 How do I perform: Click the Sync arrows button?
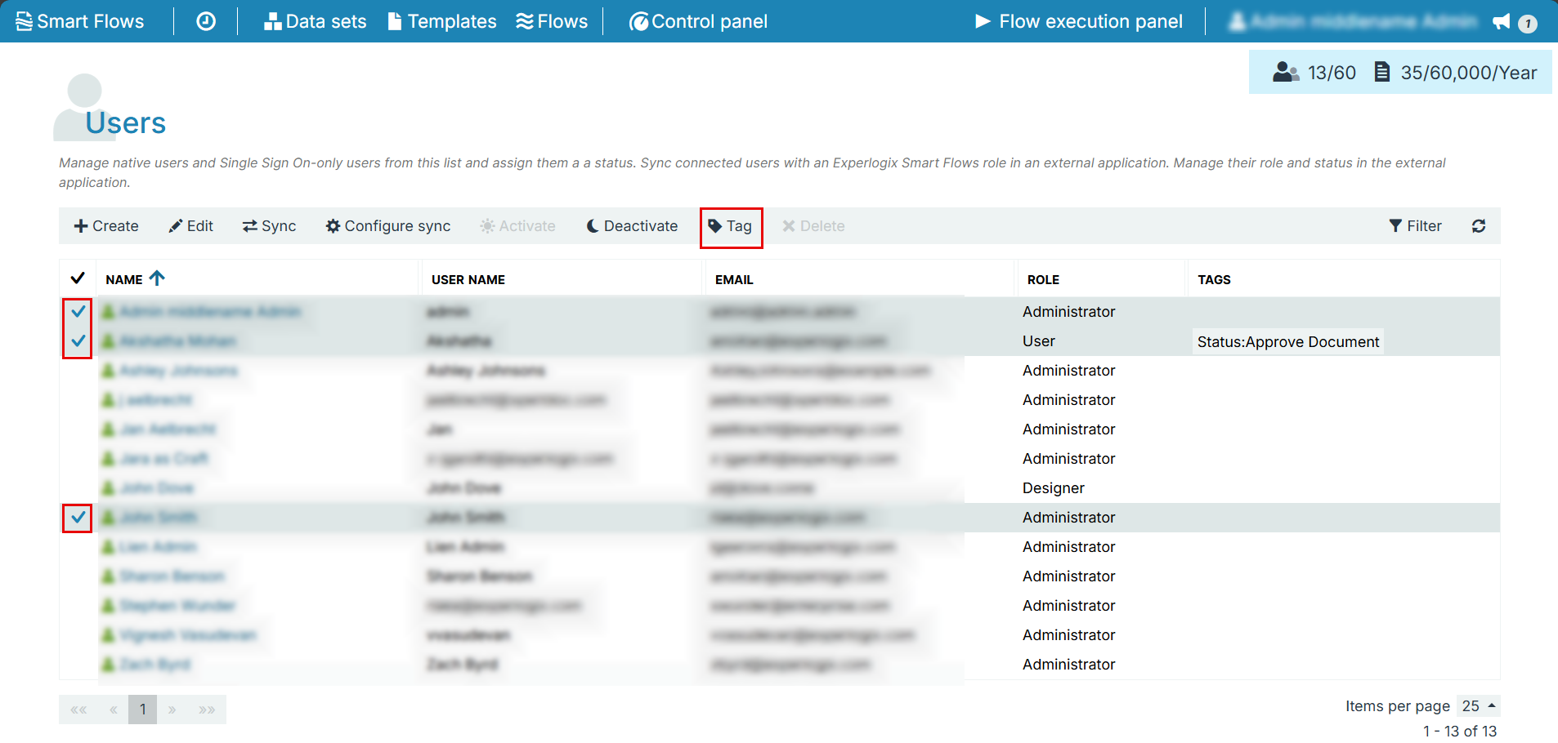click(x=269, y=226)
